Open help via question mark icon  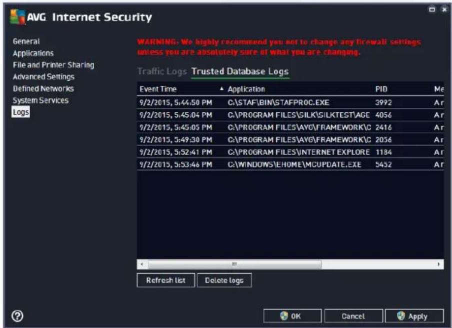coord(17,316)
